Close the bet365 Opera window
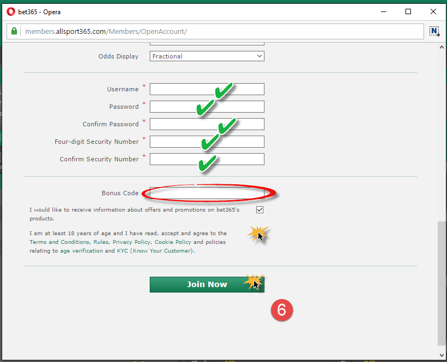This screenshot has width=447, height=362. [433, 11]
